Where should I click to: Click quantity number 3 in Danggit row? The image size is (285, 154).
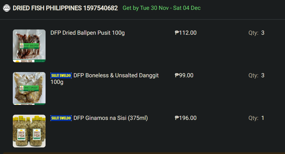(263, 75)
